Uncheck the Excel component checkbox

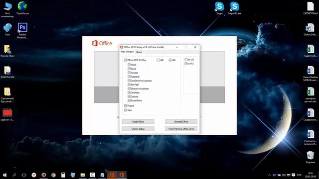click(129, 69)
